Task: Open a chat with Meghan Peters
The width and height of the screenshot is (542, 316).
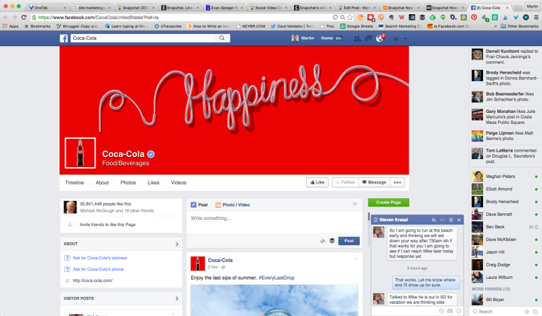Action: pos(505,176)
